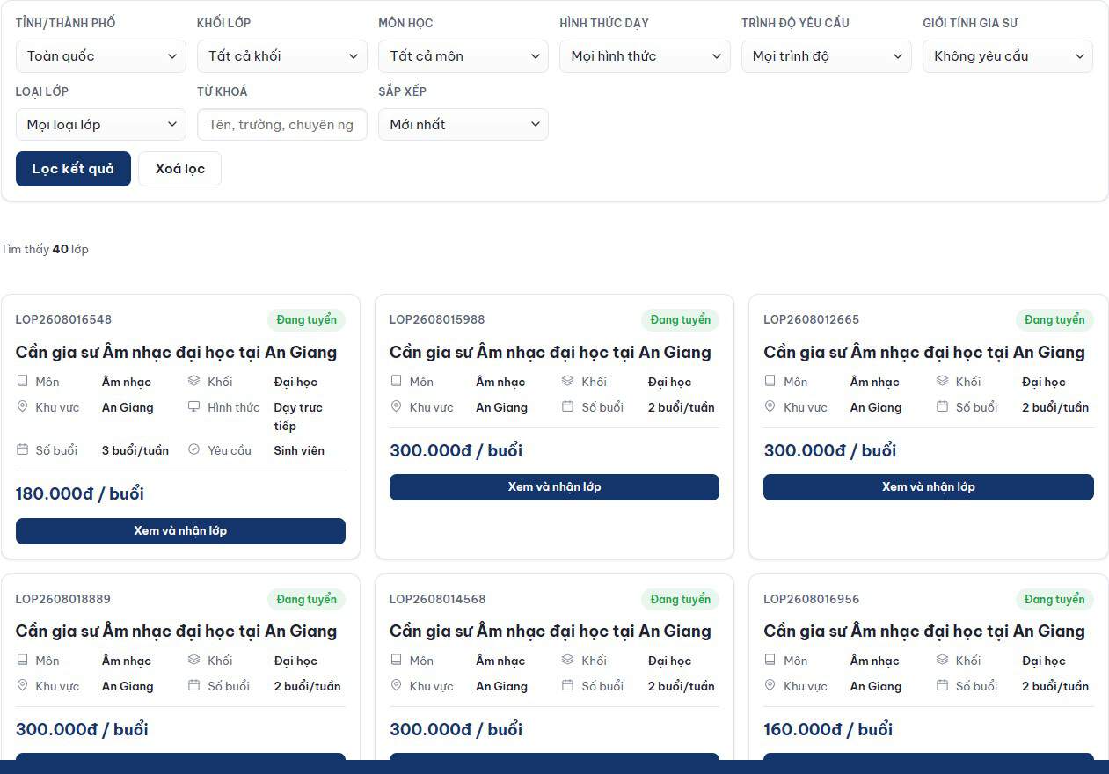Change the Sắp xếp sort order

point(463,125)
